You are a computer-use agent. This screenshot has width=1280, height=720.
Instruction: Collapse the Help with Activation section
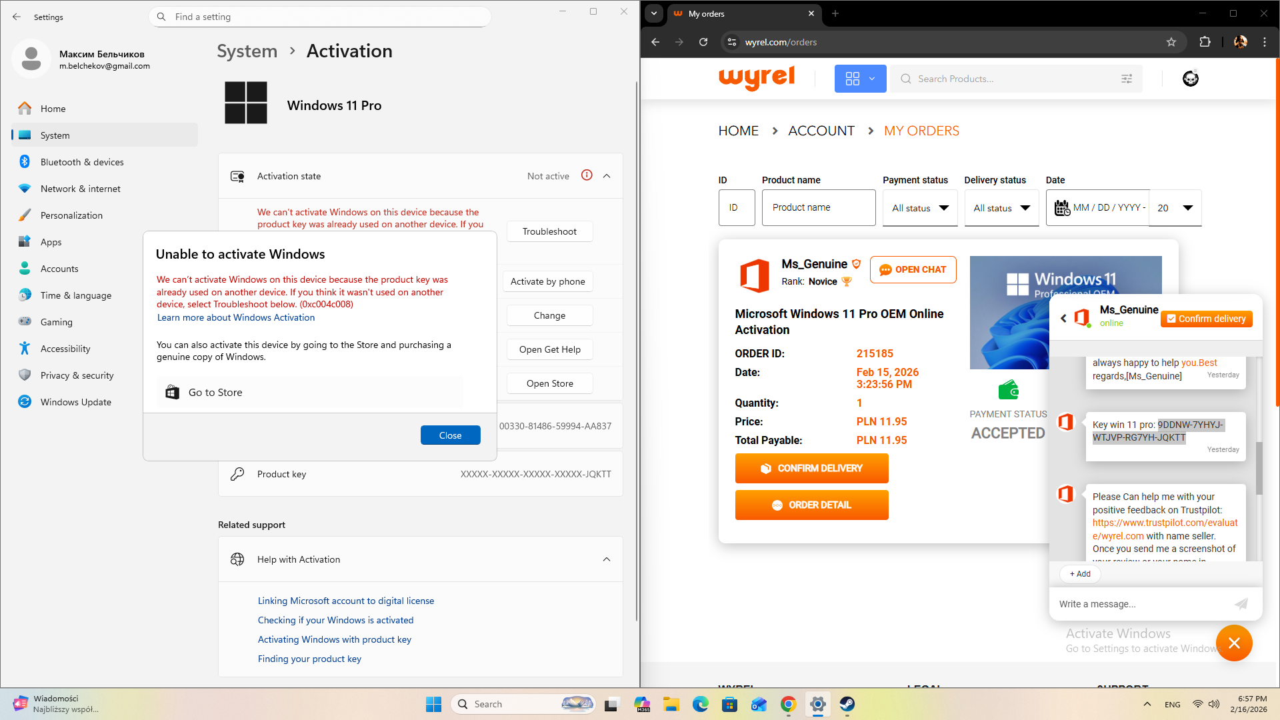point(607,559)
